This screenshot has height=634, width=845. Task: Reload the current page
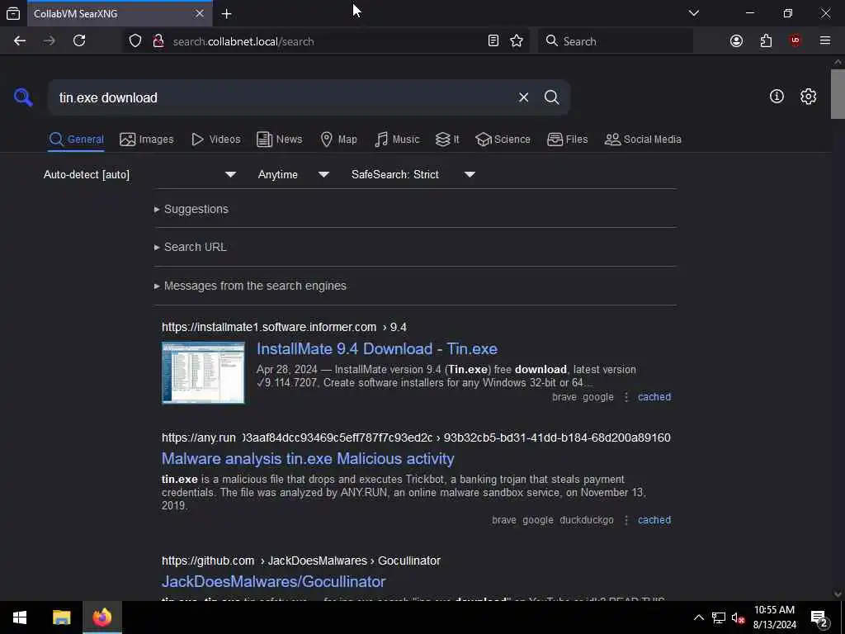point(79,41)
